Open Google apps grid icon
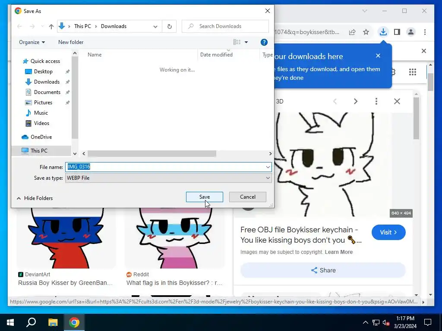This screenshot has height=331, width=442. [x=412, y=72]
